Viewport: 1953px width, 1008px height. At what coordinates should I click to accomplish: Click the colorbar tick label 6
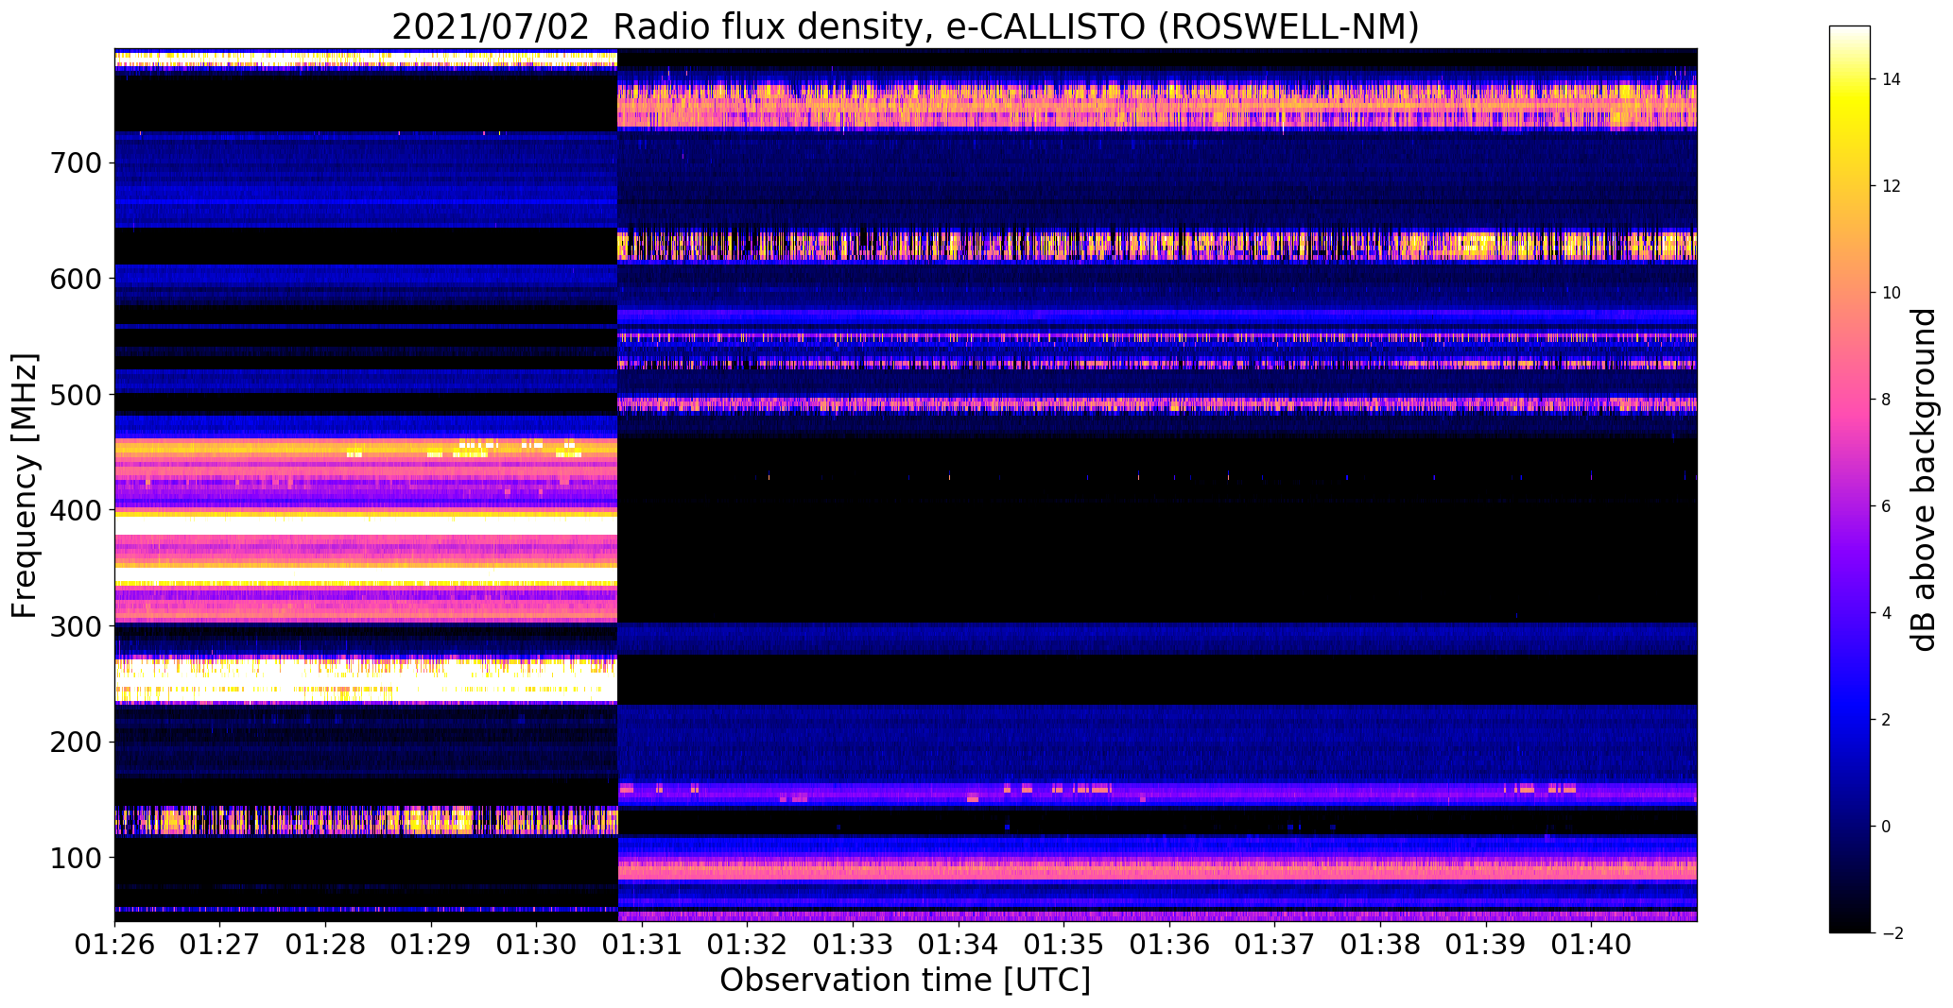[1886, 506]
